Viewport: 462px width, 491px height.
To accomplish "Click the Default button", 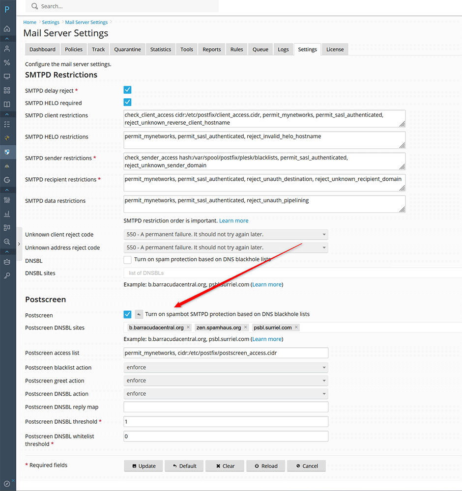I will point(184,466).
